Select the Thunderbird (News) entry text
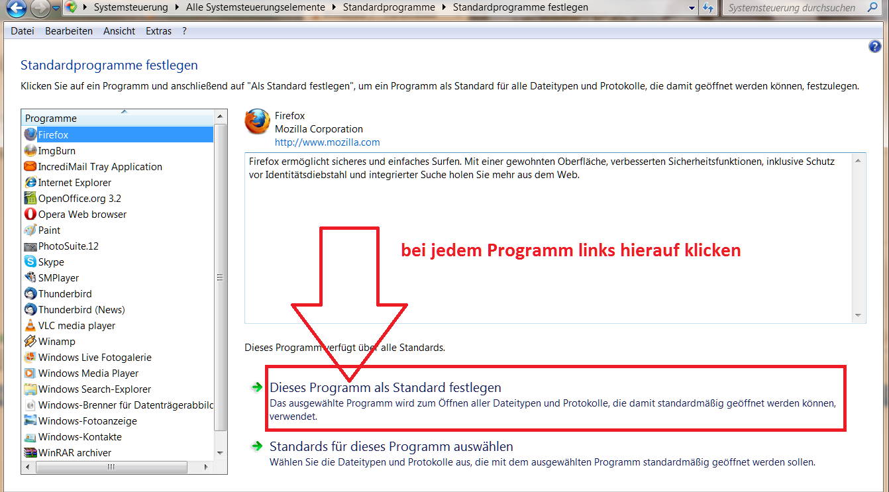 (81, 310)
